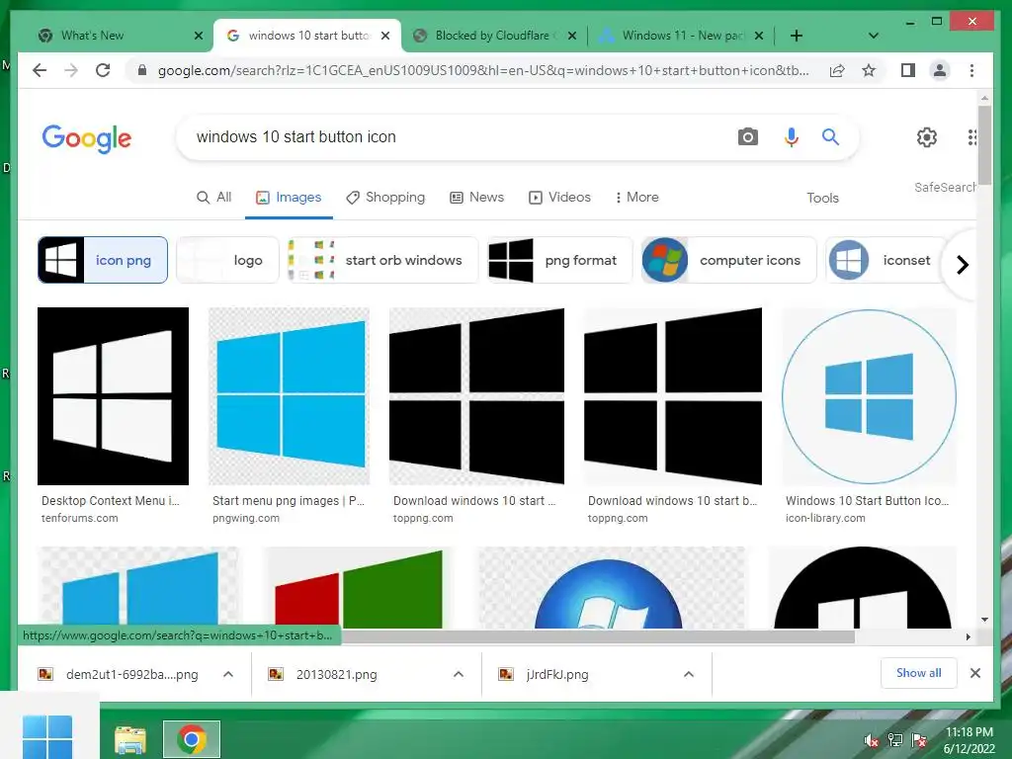This screenshot has width=1012, height=759.
Task: Open the Chrome profile avatar
Action: pyautogui.click(x=940, y=70)
